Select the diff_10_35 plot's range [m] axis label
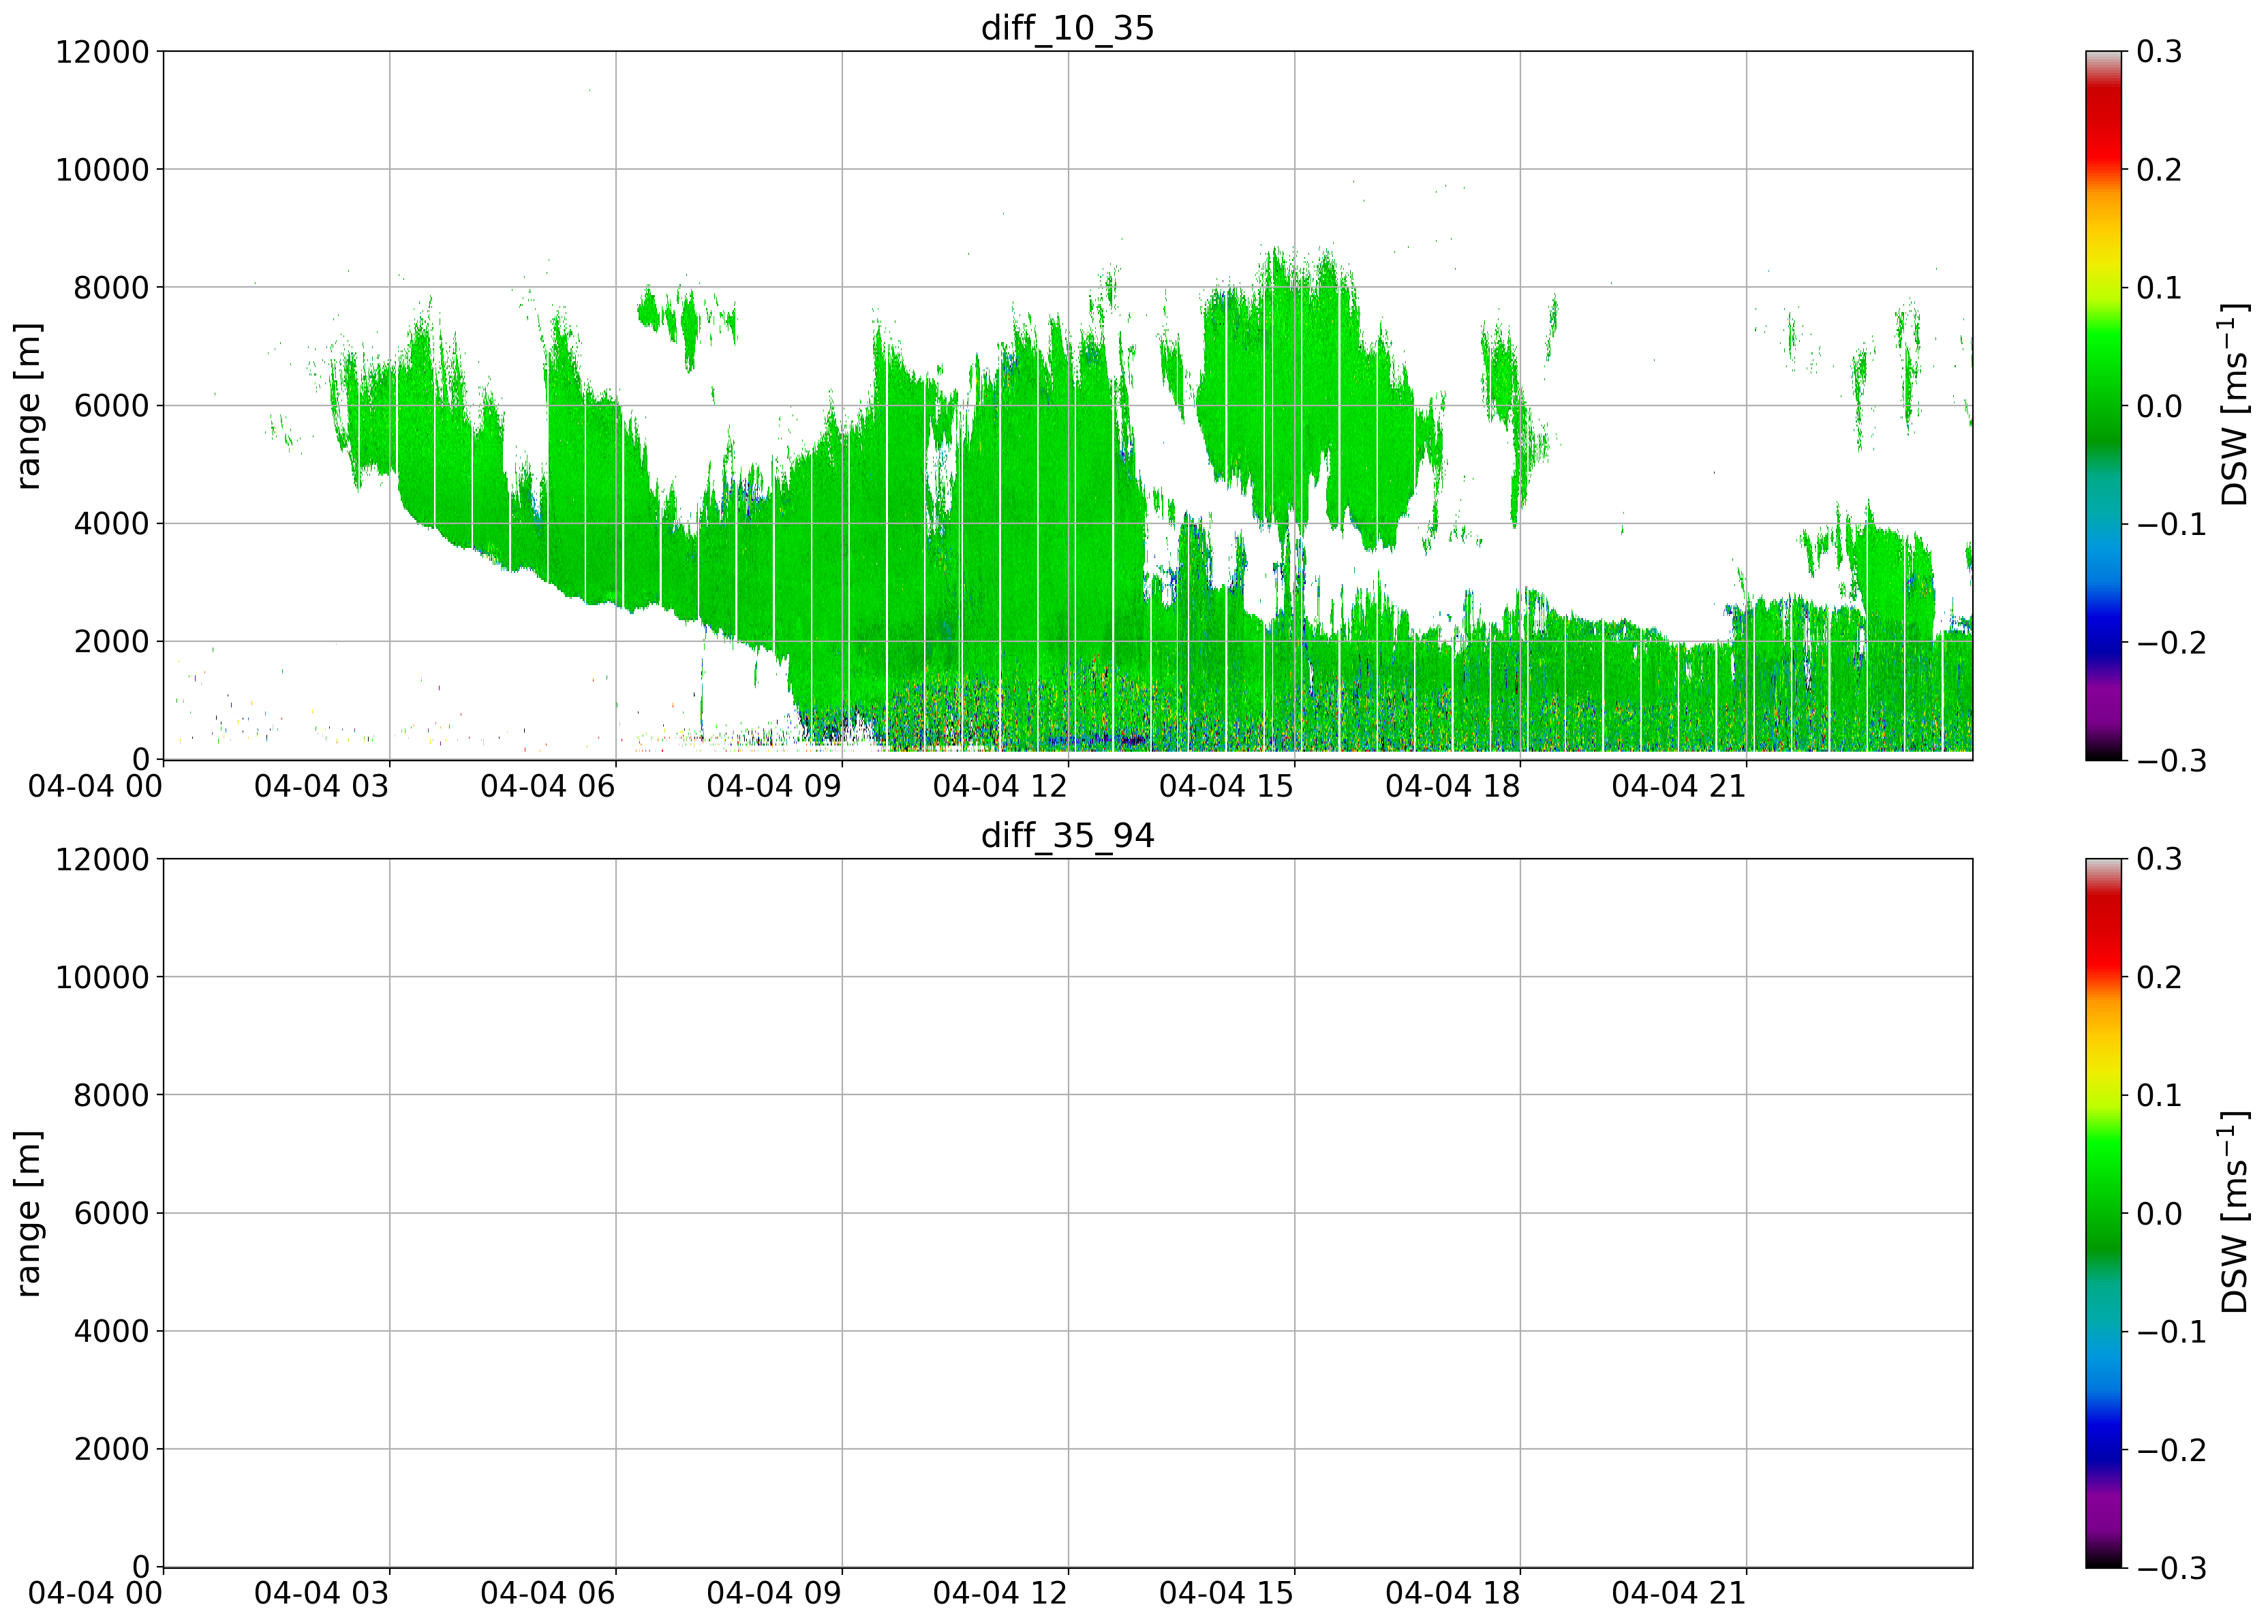Viewport: 2268px width, 1624px height. 29,405
